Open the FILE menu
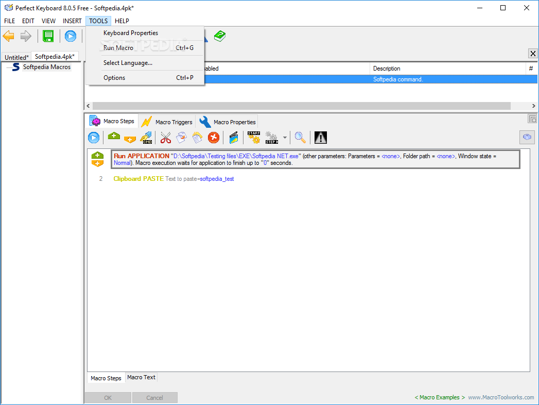 point(9,21)
